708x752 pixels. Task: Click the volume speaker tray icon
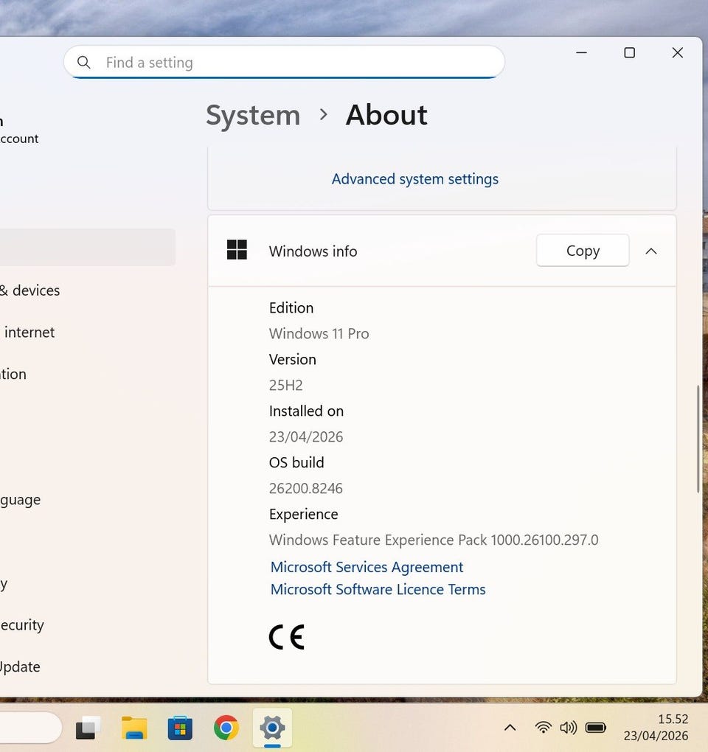pos(568,728)
